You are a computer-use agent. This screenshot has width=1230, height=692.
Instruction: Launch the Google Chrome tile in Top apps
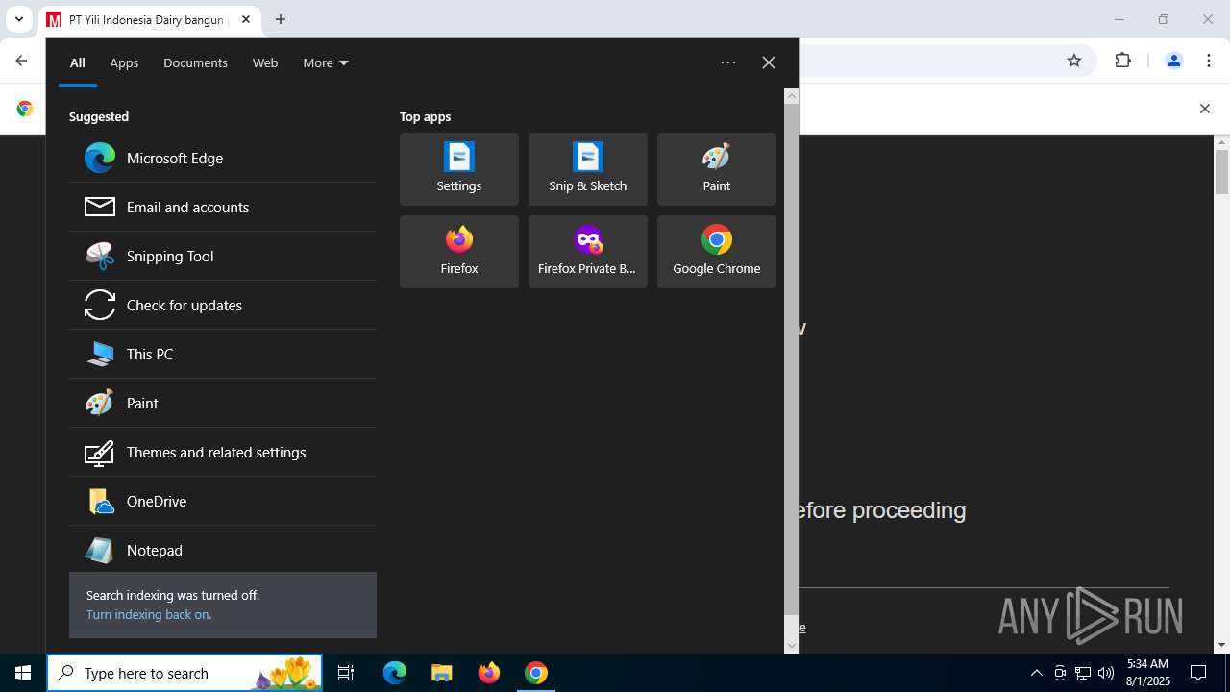click(717, 252)
